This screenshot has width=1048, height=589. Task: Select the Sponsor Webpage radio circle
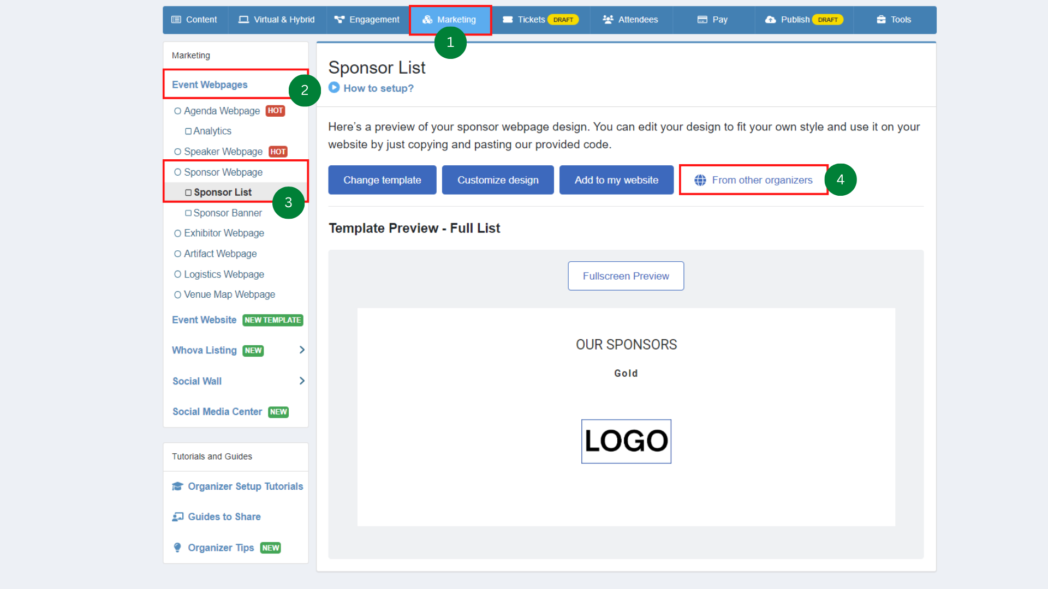[177, 172]
